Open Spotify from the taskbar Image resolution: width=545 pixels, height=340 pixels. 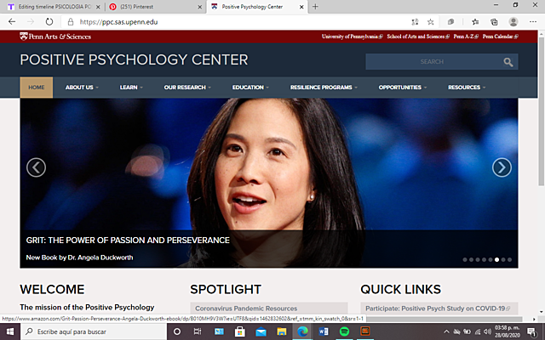344,331
